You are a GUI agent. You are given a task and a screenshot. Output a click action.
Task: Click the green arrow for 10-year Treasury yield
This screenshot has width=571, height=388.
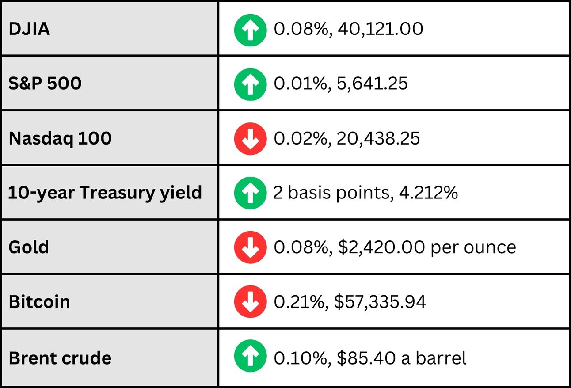(250, 193)
